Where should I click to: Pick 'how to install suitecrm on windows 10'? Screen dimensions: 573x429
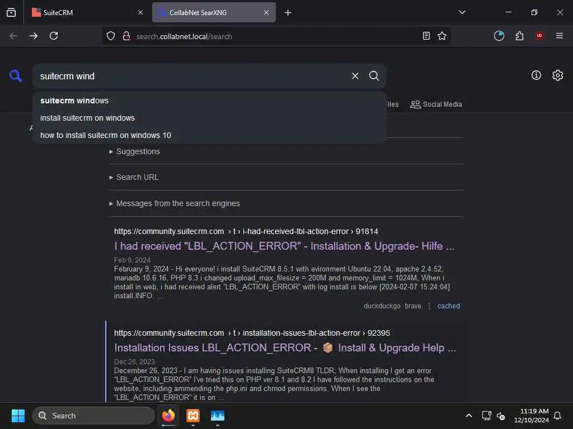pos(209,135)
